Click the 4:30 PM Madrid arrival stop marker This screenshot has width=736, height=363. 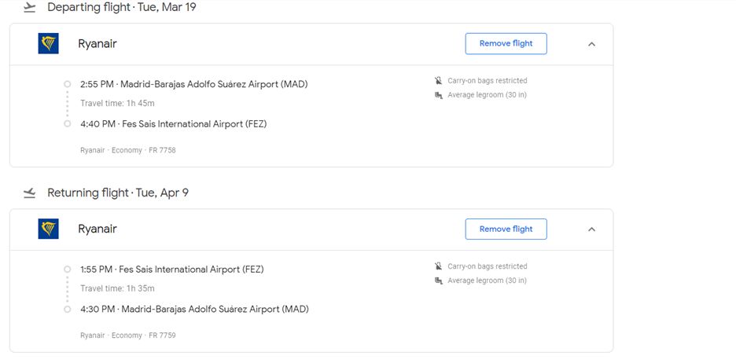68,310
